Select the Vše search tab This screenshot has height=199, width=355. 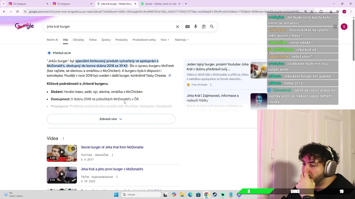65,40
